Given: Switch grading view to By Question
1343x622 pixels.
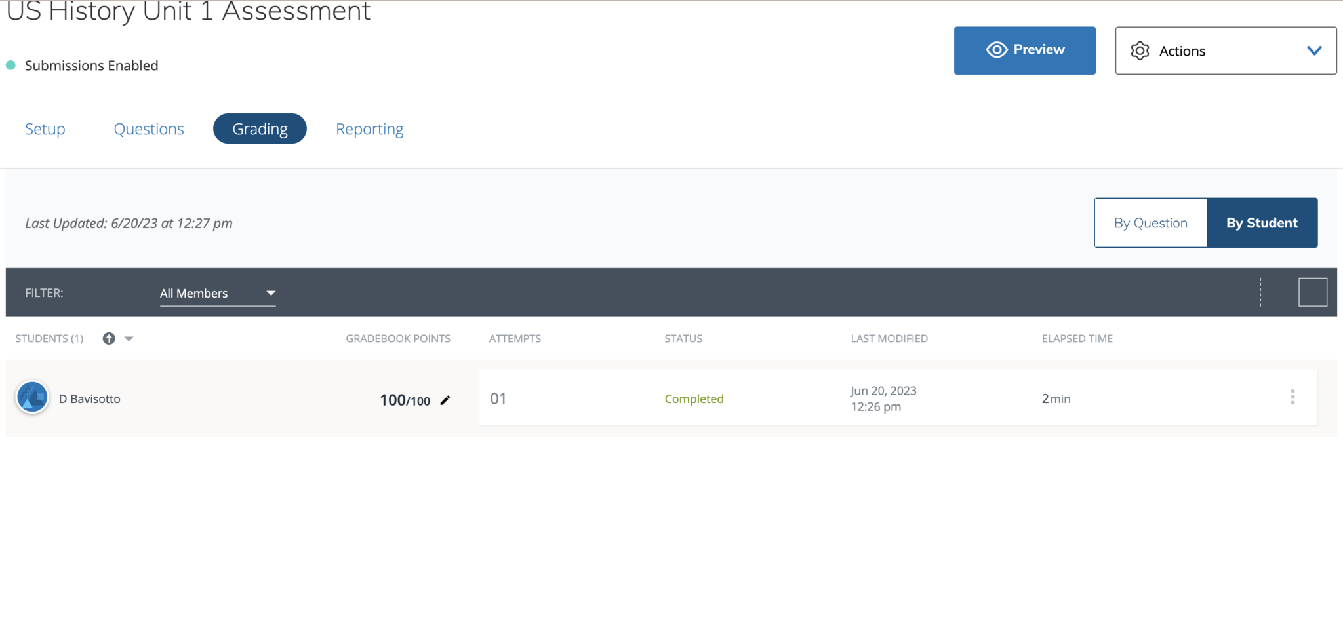Looking at the screenshot, I should pos(1150,223).
